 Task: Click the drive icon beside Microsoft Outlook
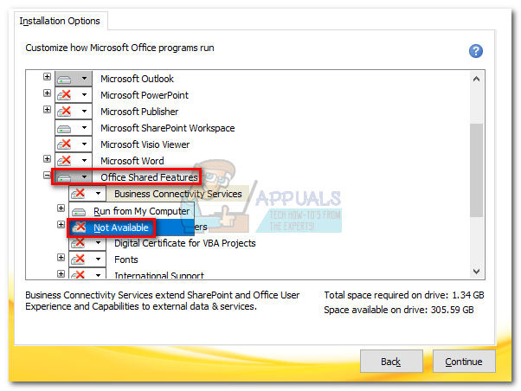(64, 80)
